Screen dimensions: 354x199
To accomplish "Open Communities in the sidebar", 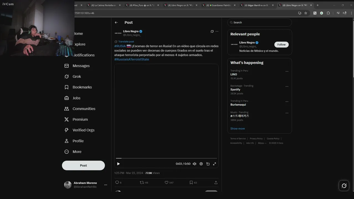I will point(80,109).
